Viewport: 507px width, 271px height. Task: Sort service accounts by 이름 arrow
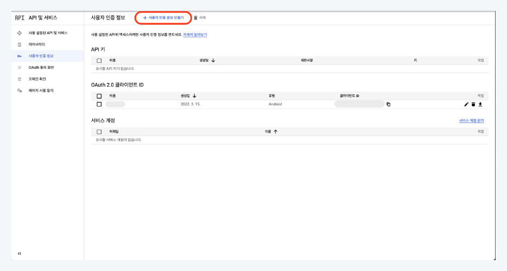[x=276, y=132]
